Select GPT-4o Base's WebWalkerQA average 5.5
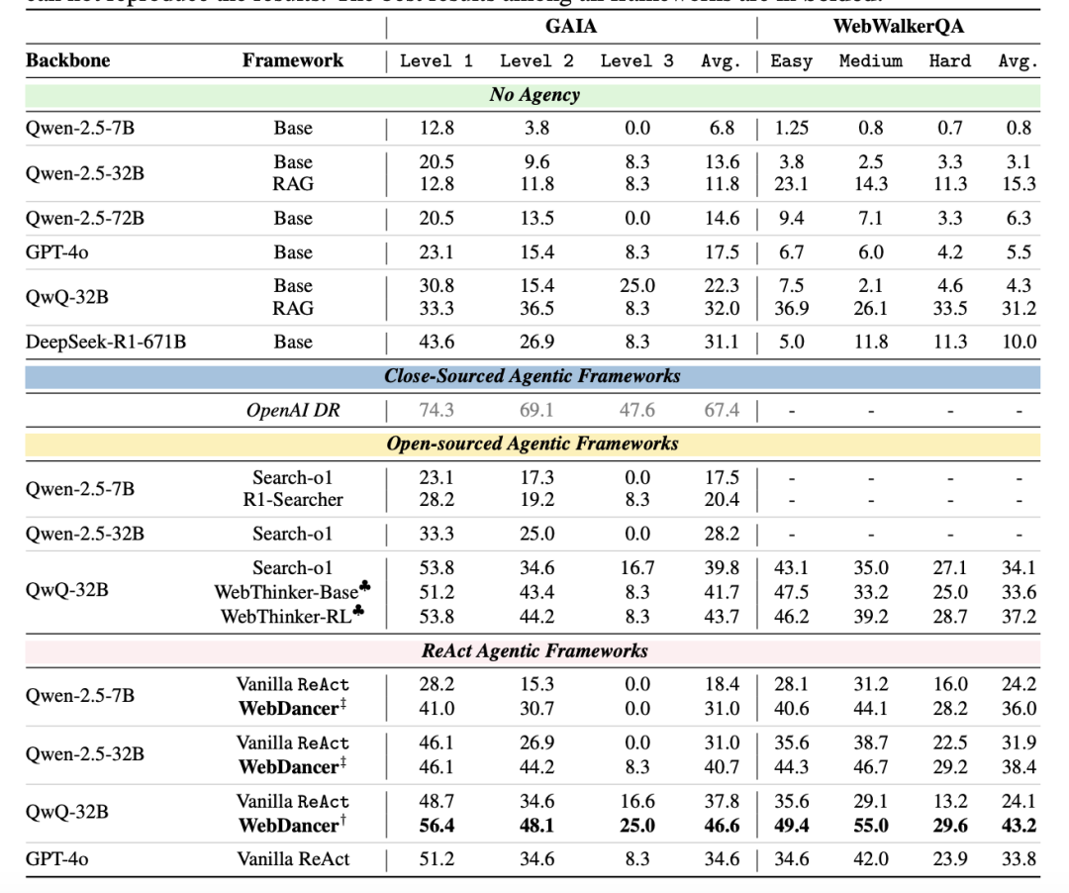 pyautogui.click(x=1019, y=252)
